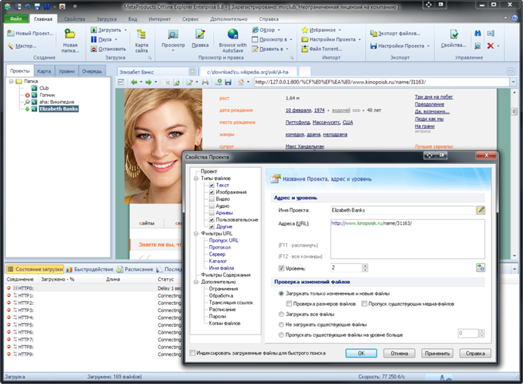This screenshot has width=523, height=384.
Task: Click the browser page vertical scrollbar
Action: 514,174
